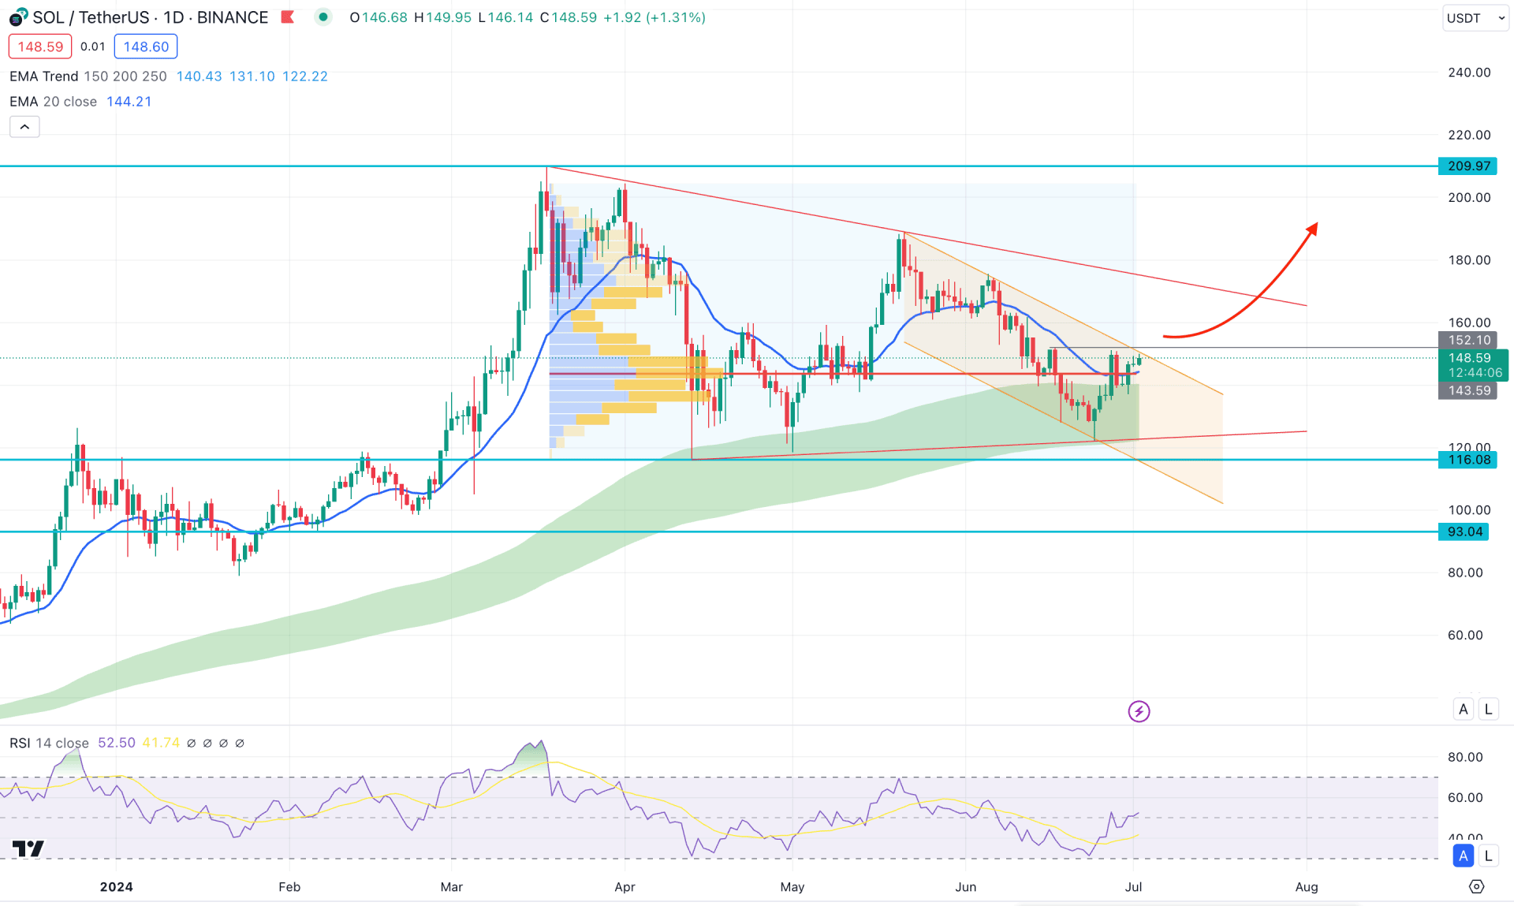1514x906 pixels.
Task: Select the EMA Trend 150 200 250 legend
Action: point(88,76)
